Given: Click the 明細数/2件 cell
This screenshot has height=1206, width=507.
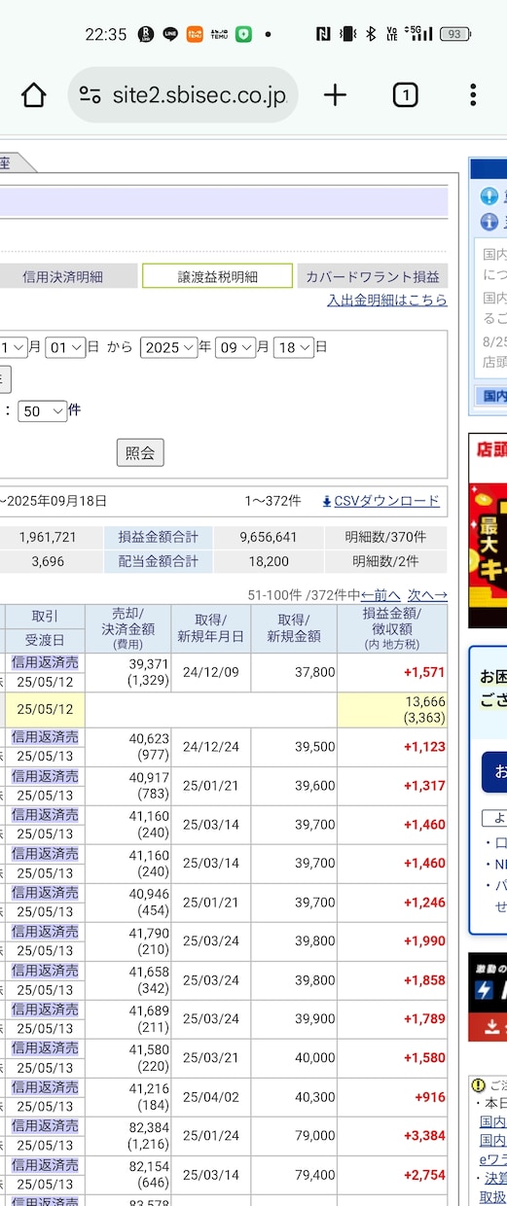Looking at the screenshot, I should tap(386, 561).
